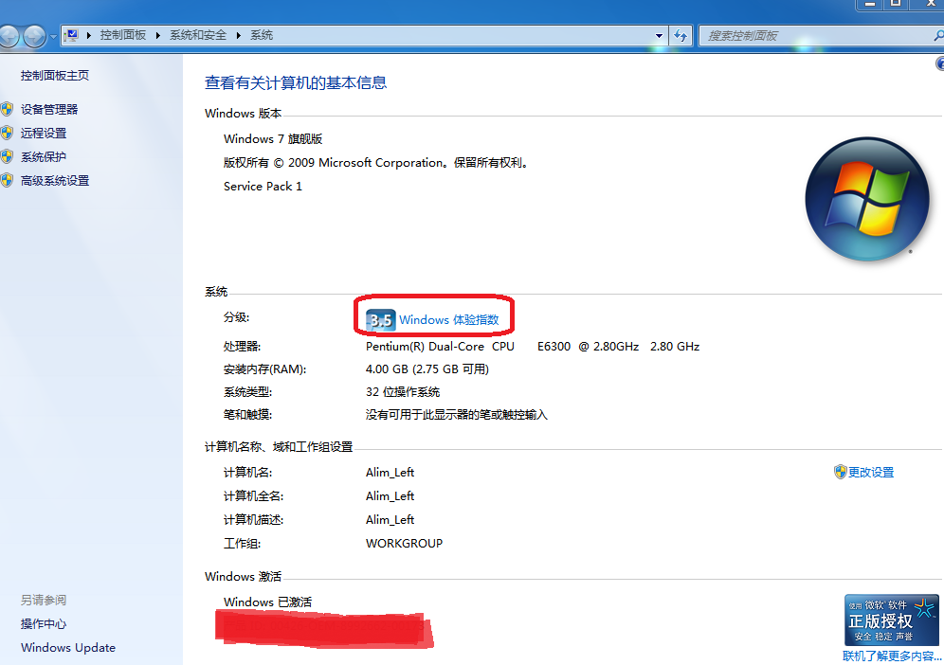This screenshot has height=665, width=944.
Task: Click shield icon beside 高级系统设置
Action: (x=8, y=180)
